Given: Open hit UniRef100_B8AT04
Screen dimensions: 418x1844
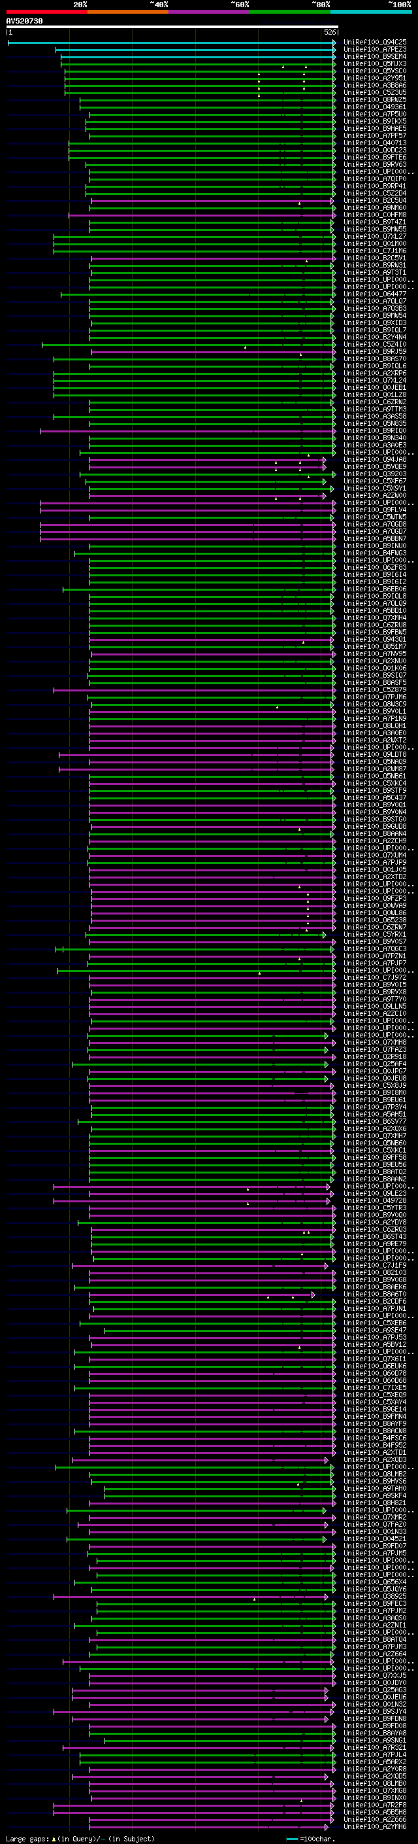Looking at the screenshot, I should [375, 1639].
